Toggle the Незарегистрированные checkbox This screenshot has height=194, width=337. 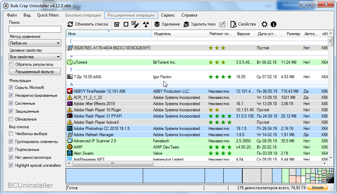pyautogui.click(x=11, y=95)
